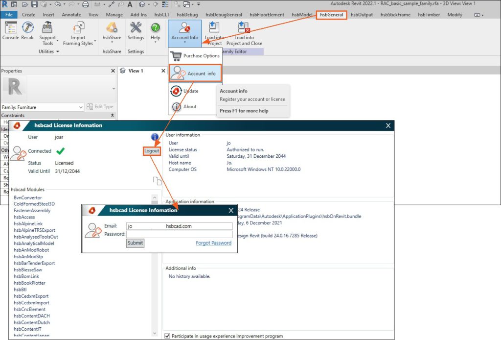This screenshot has width=501, height=340.
Task: Close the Properties palette
Action: tap(113, 71)
